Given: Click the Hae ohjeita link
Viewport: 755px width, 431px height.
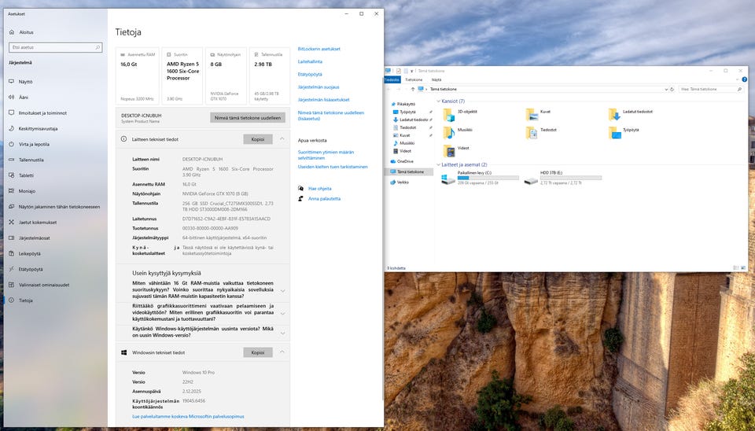Looking at the screenshot, I should click(x=320, y=189).
